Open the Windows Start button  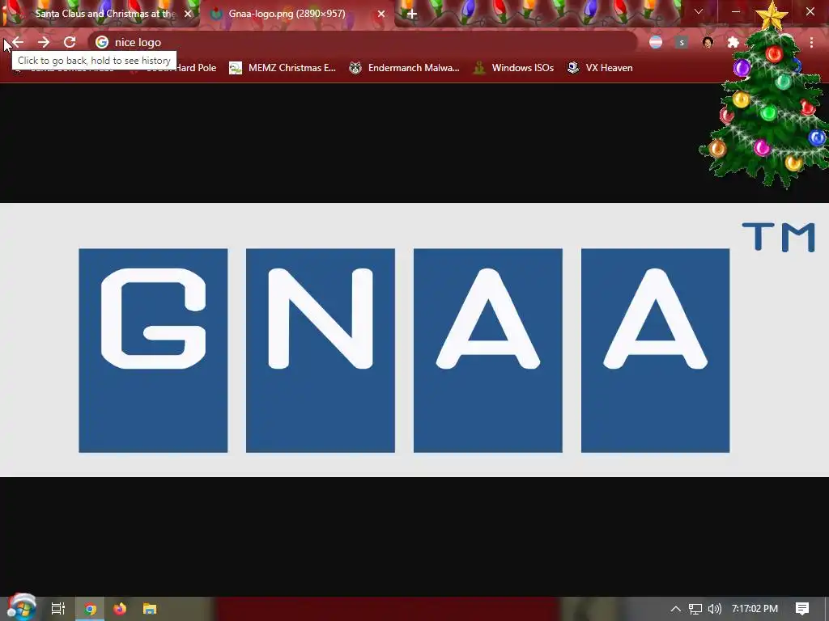pos(21,608)
